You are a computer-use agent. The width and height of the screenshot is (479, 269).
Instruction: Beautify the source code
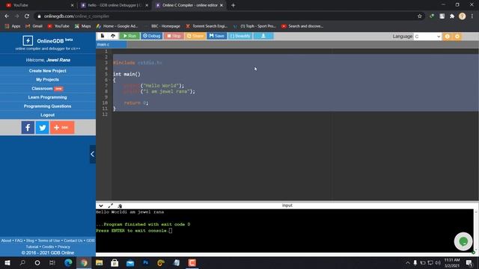click(240, 36)
